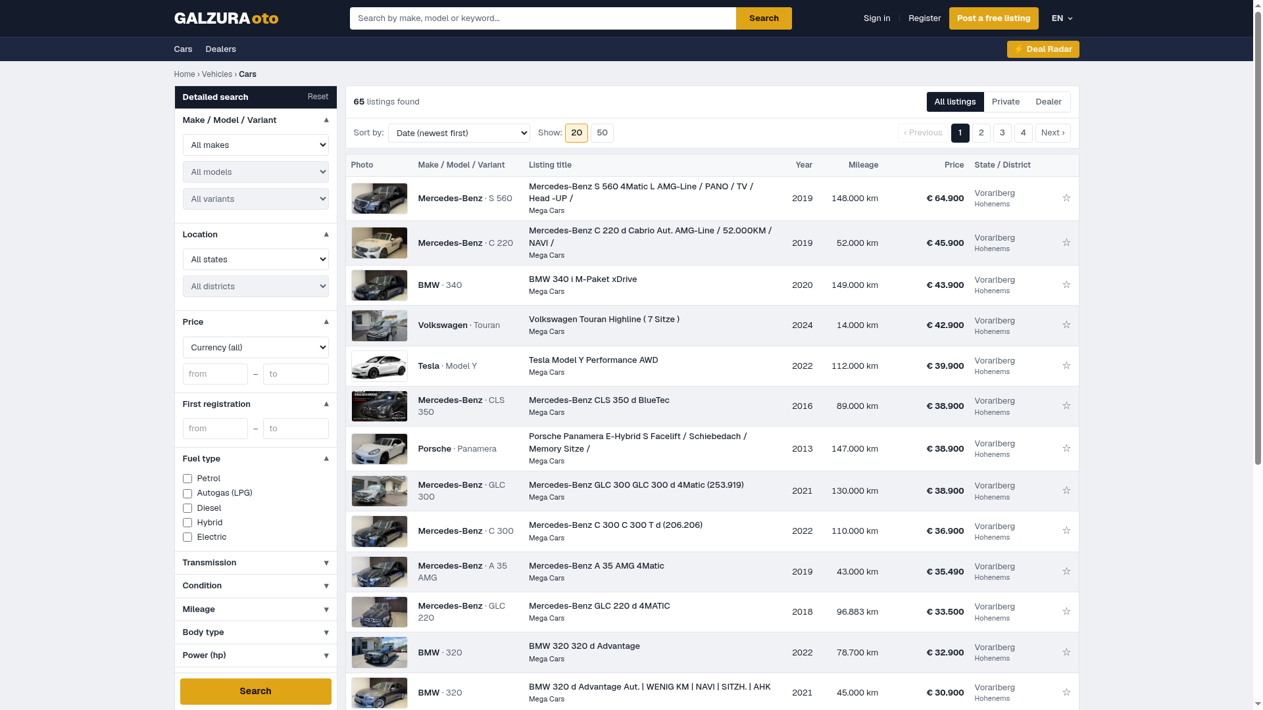Image resolution: width=1263 pixels, height=710 pixels.
Task: Open the Deal Radar lightning button
Action: tap(1043, 49)
